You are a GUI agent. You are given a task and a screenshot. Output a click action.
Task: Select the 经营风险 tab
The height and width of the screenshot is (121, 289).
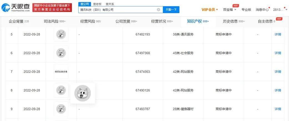click(91, 21)
